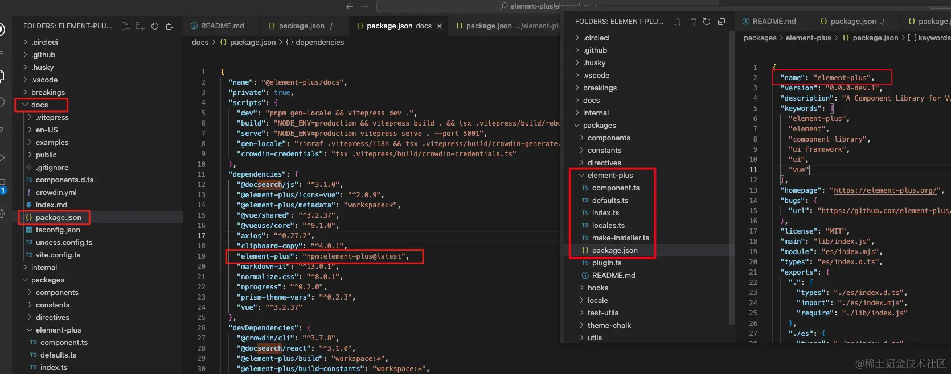
Task: Select package.json under element-plus in right explorer
Action: coord(614,251)
